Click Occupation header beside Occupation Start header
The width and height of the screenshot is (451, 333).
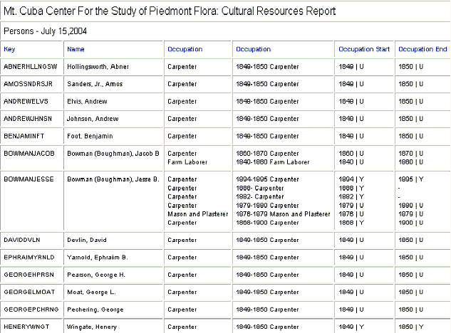tap(254, 49)
